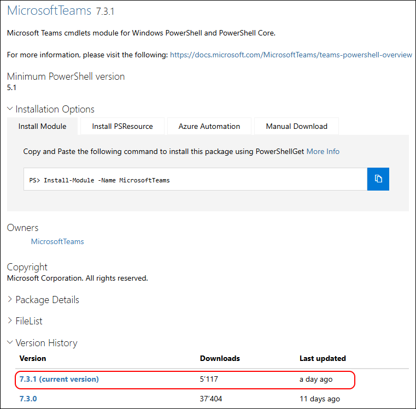
Task: Copy the Install-Module command to the clipboard
Action: pos(378,179)
